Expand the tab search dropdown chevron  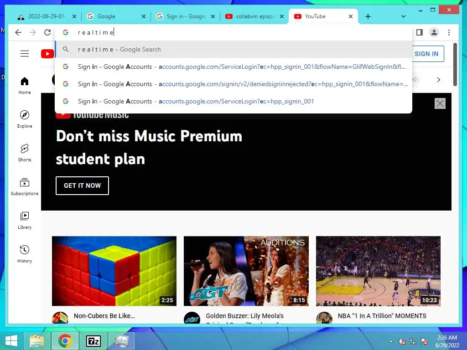point(404,16)
